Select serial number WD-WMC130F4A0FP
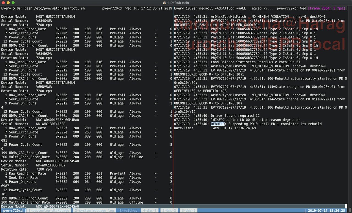Screen dimensions: 352x213 point(51,124)
